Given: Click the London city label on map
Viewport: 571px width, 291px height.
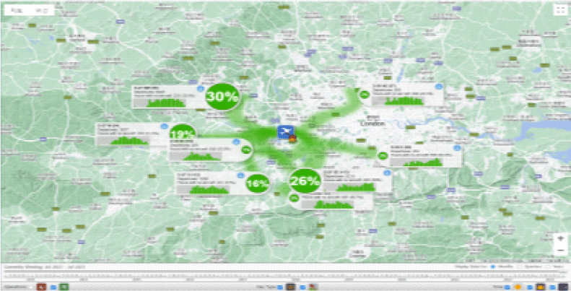Looking at the screenshot, I should [x=372, y=123].
